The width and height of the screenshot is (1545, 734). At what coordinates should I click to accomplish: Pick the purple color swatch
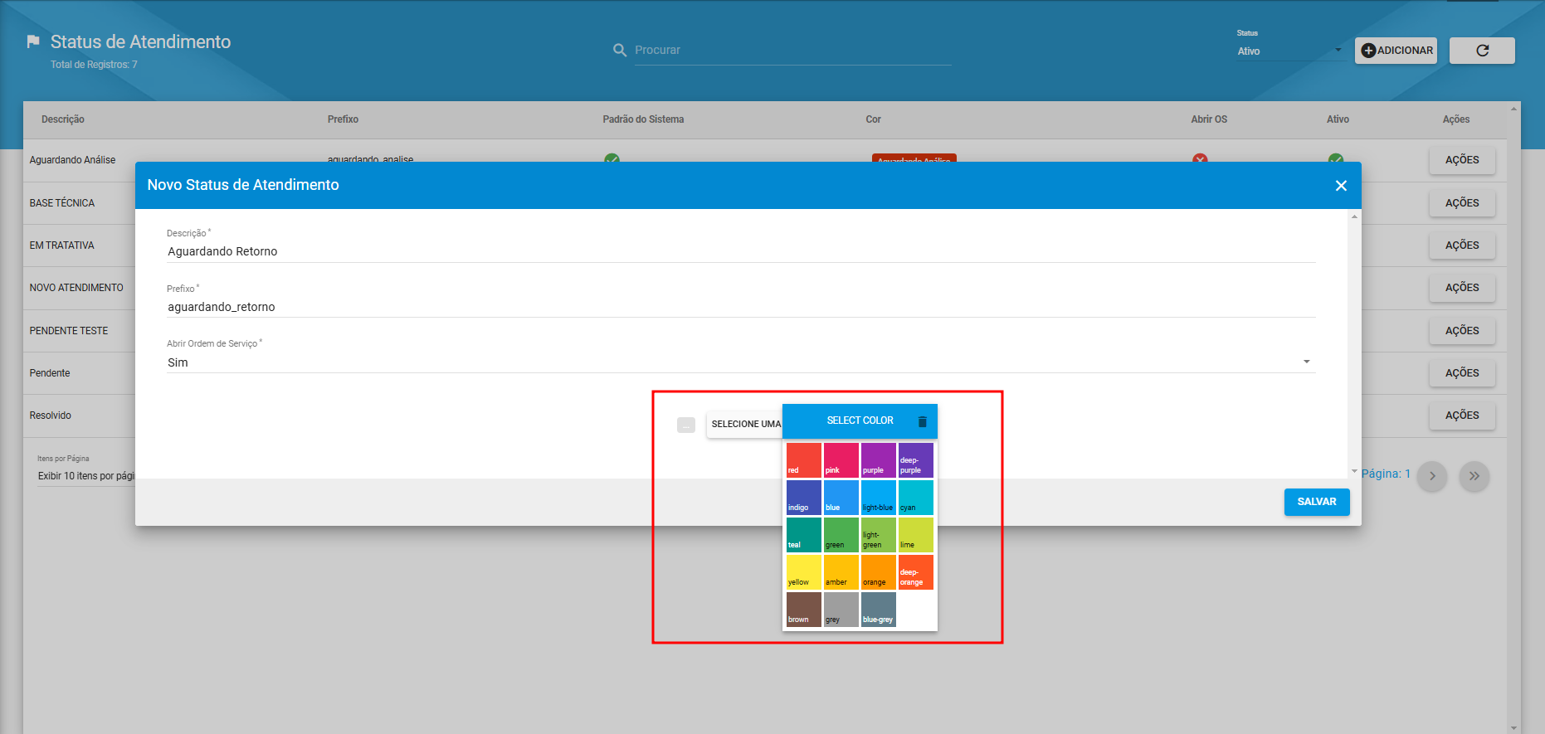879,460
